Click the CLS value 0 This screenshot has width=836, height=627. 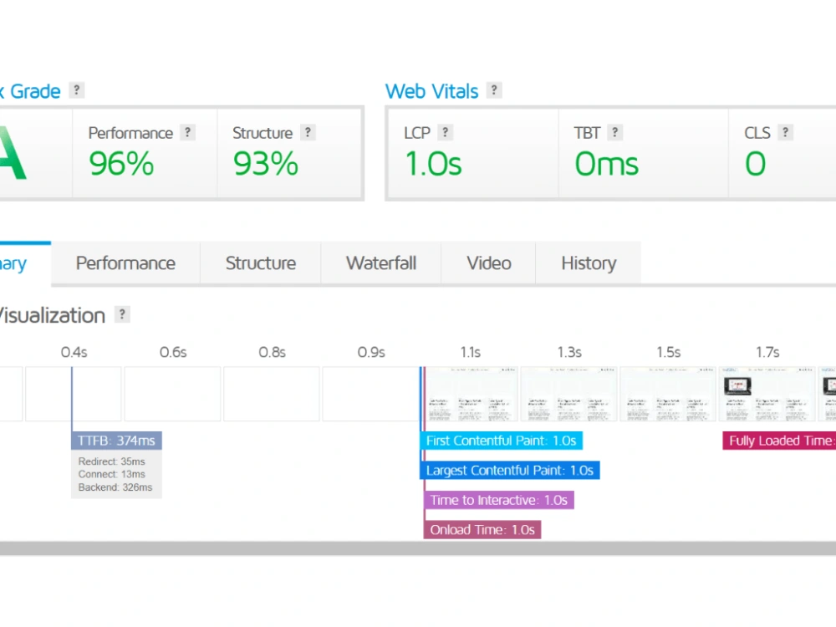click(x=756, y=164)
